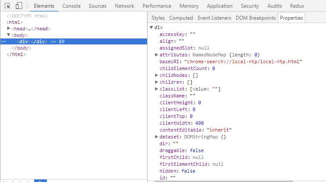Expand the dataset DOMStringMap property

tap(156, 137)
